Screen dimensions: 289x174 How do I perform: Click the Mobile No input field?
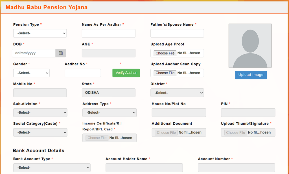tap(40, 93)
